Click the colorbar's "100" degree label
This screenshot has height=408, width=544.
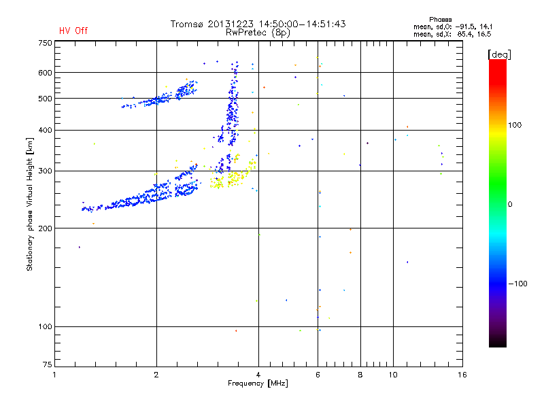[x=515, y=125]
